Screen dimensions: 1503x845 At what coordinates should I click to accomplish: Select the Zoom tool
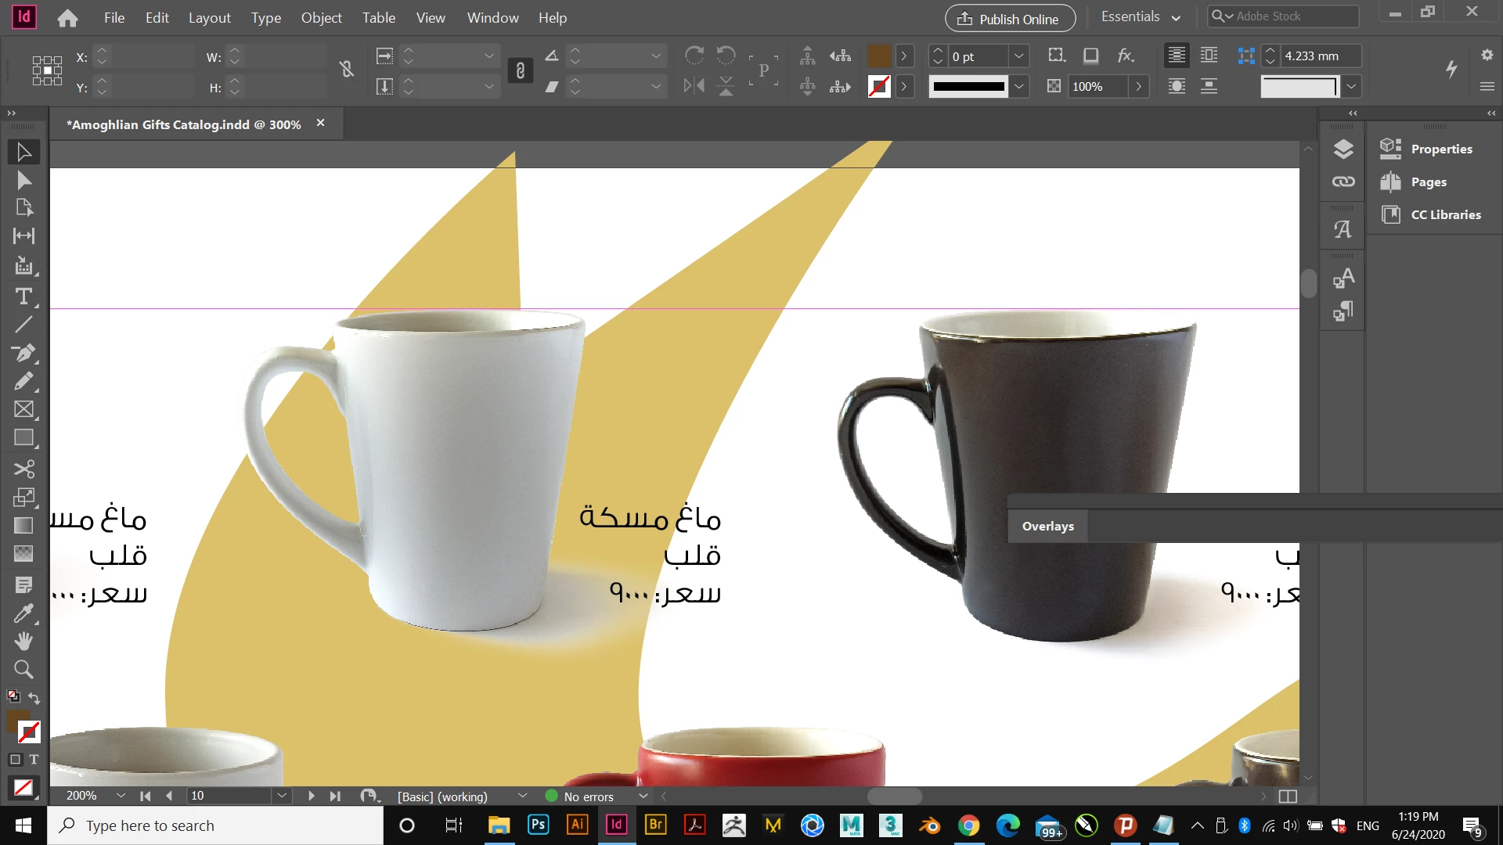[23, 670]
